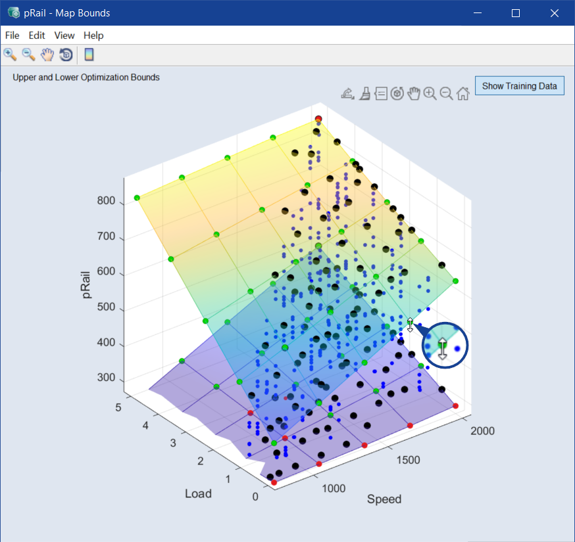
Task: Click the axes zoom out icon above plot
Action: pyautogui.click(x=446, y=94)
